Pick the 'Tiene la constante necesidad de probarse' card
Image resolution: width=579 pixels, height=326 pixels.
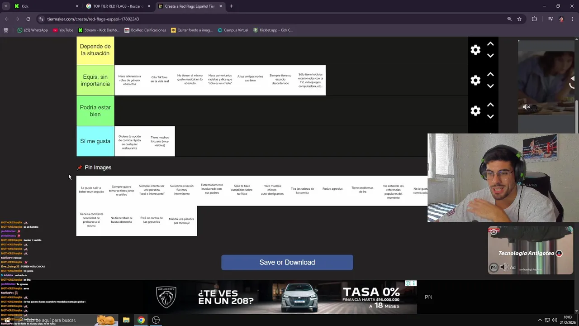(x=91, y=221)
